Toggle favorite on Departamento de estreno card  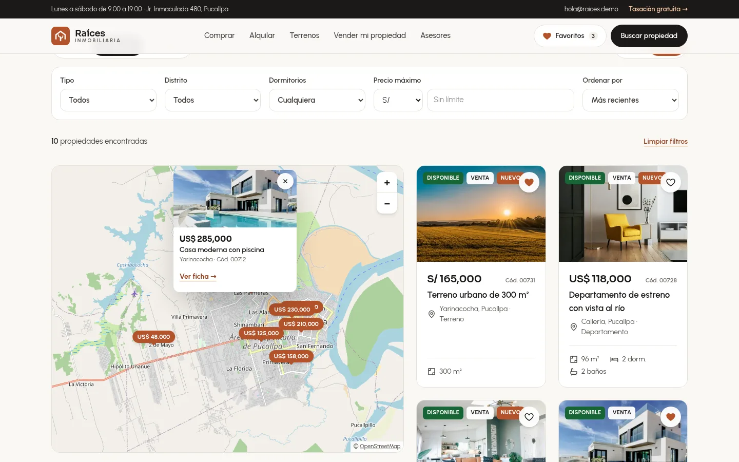coord(671,182)
